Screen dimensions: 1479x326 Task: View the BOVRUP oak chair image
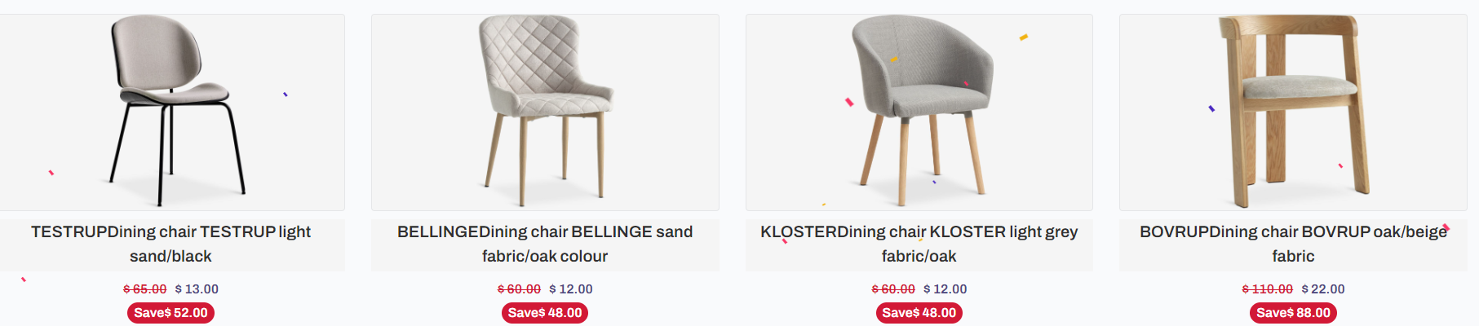(1293, 112)
